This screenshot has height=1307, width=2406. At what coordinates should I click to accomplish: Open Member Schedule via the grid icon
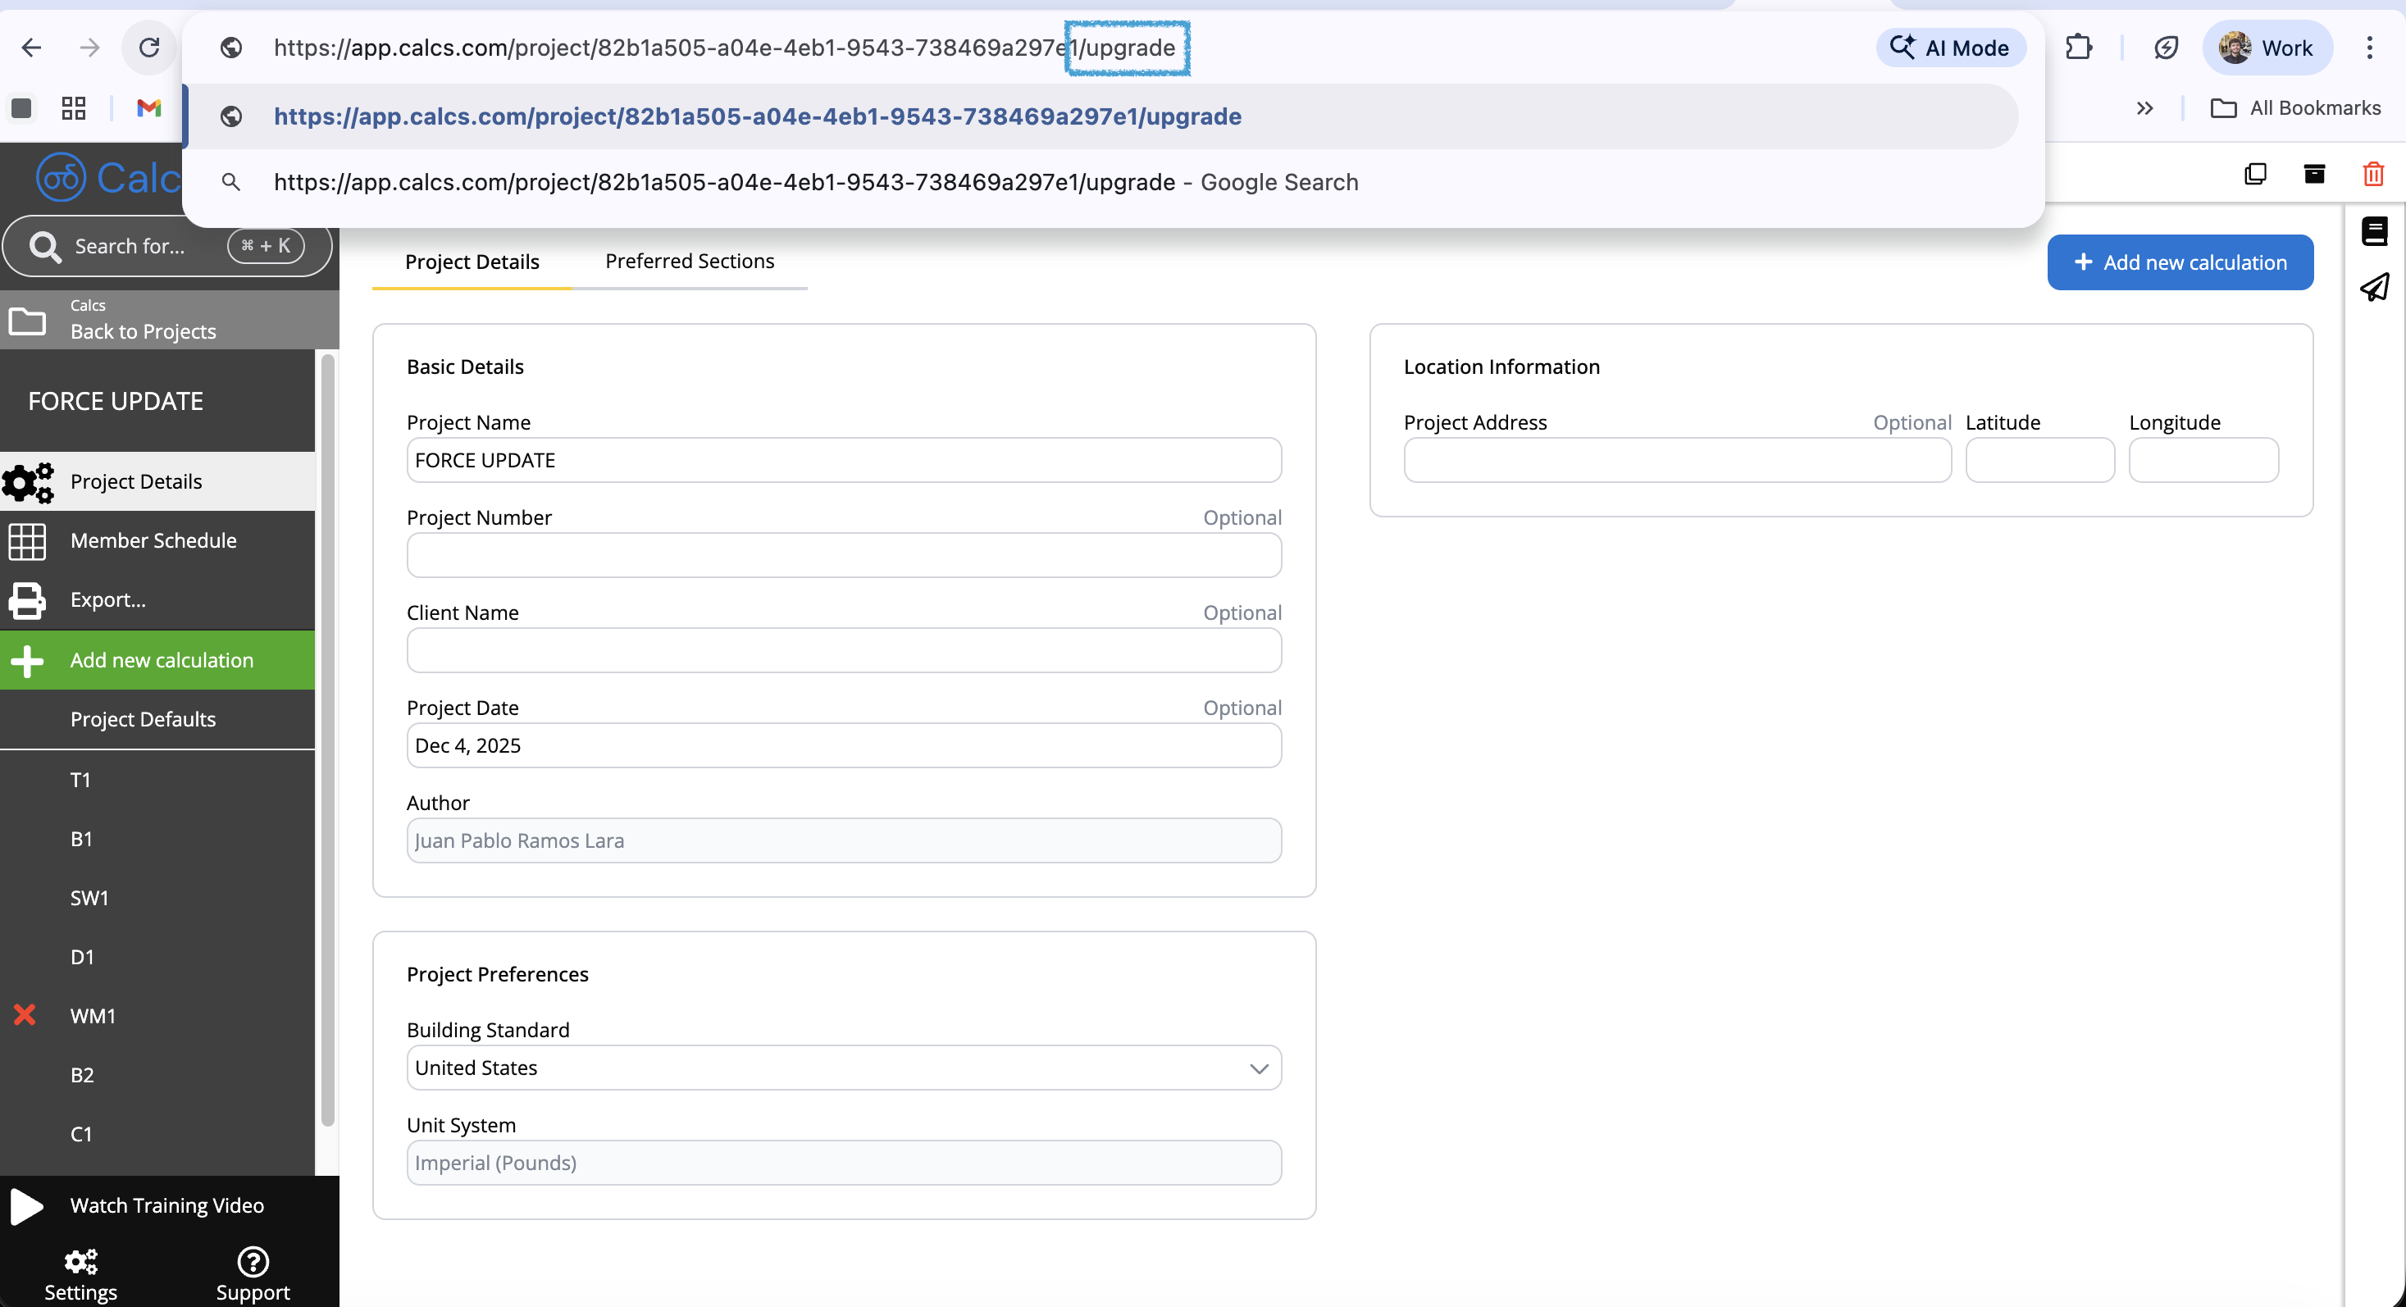[27, 540]
